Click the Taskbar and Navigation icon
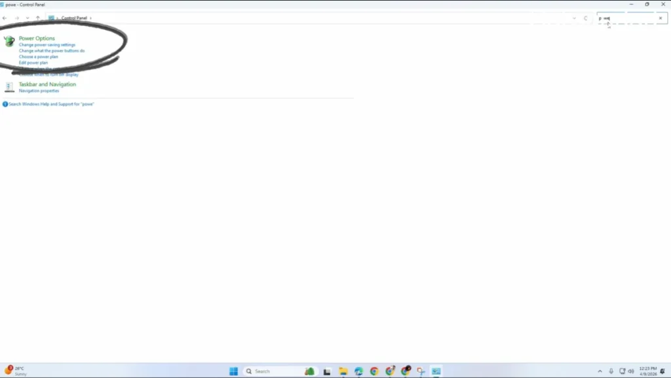The width and height of the screenshot is (671, 378). [9, 86]
